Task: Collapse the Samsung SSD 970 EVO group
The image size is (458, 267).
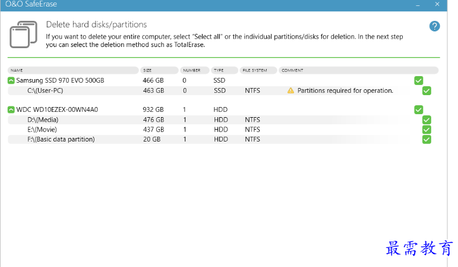Action: pyautogui.click(x=11, y=80)
